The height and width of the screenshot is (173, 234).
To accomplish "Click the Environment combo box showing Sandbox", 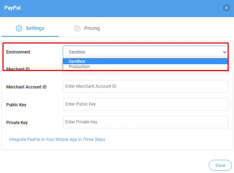I will point(145,52).
